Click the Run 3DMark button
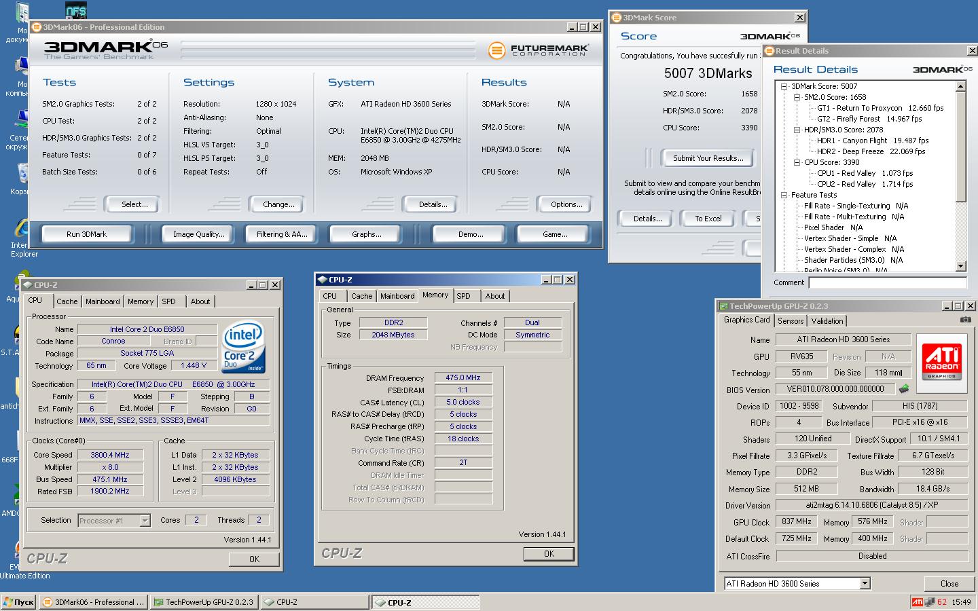This screenshot has width=978, height=611. [x=87, y=234]
